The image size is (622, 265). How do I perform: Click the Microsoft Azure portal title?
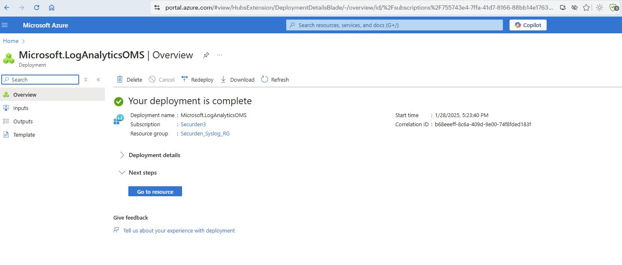45,25
